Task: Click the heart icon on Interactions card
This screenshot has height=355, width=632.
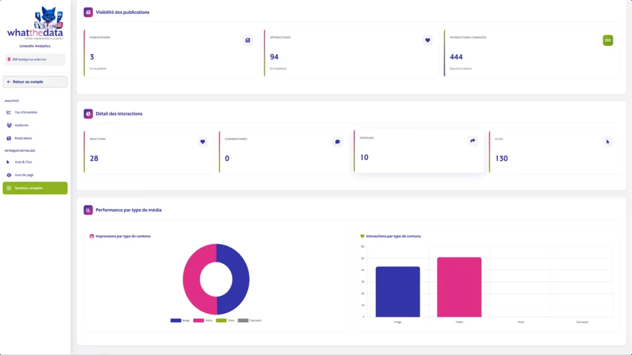Action: tap(428, 41)
